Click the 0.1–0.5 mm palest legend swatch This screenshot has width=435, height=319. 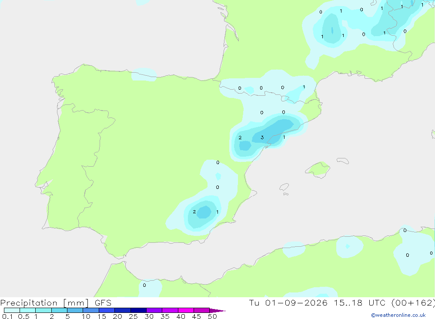(x=12, y=310)
